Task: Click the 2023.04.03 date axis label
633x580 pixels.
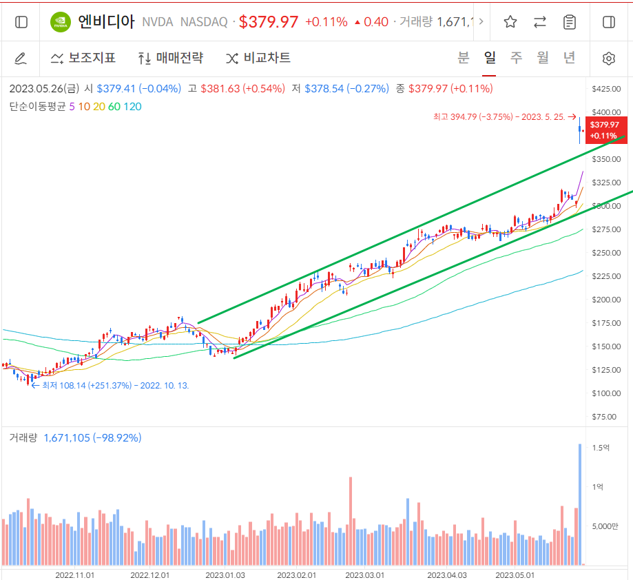Action: coord(447,574)
